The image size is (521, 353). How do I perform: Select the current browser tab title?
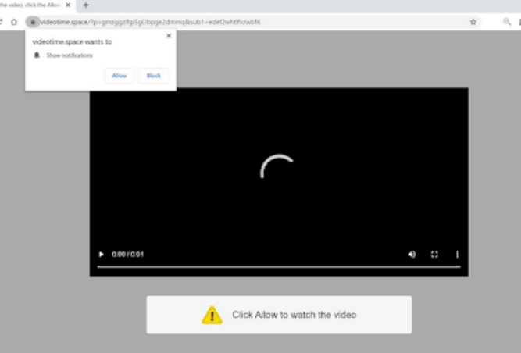pos(30,5)
